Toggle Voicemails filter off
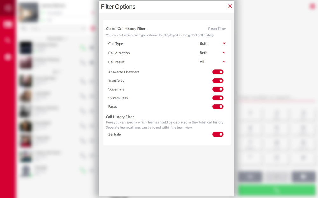Image resolution: width=318 pixels, height=198 pixels. (218, 89)
